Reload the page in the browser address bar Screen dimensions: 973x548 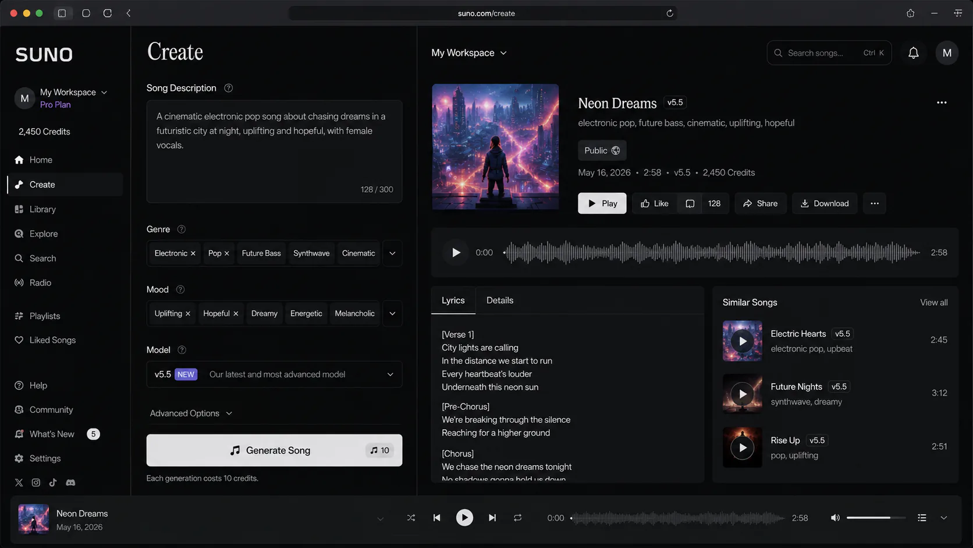point(670,13)
